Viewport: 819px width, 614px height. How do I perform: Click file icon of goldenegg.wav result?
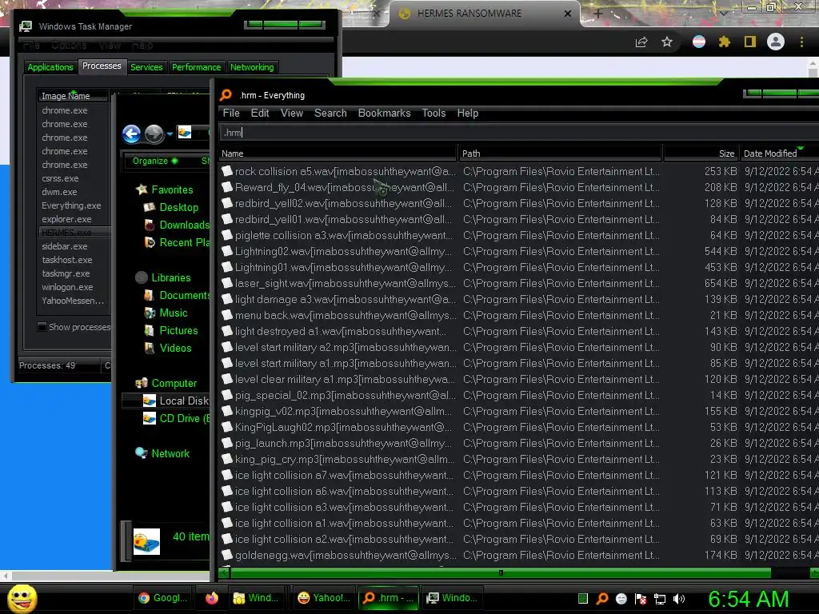point(226,555)
